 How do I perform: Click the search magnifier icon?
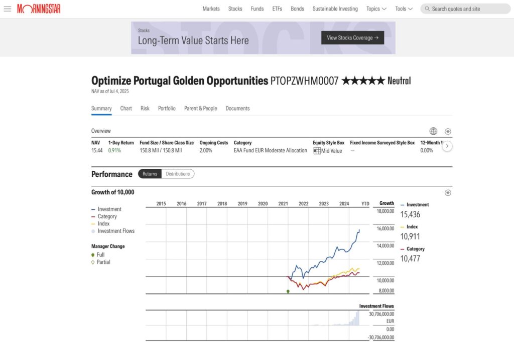427,9
